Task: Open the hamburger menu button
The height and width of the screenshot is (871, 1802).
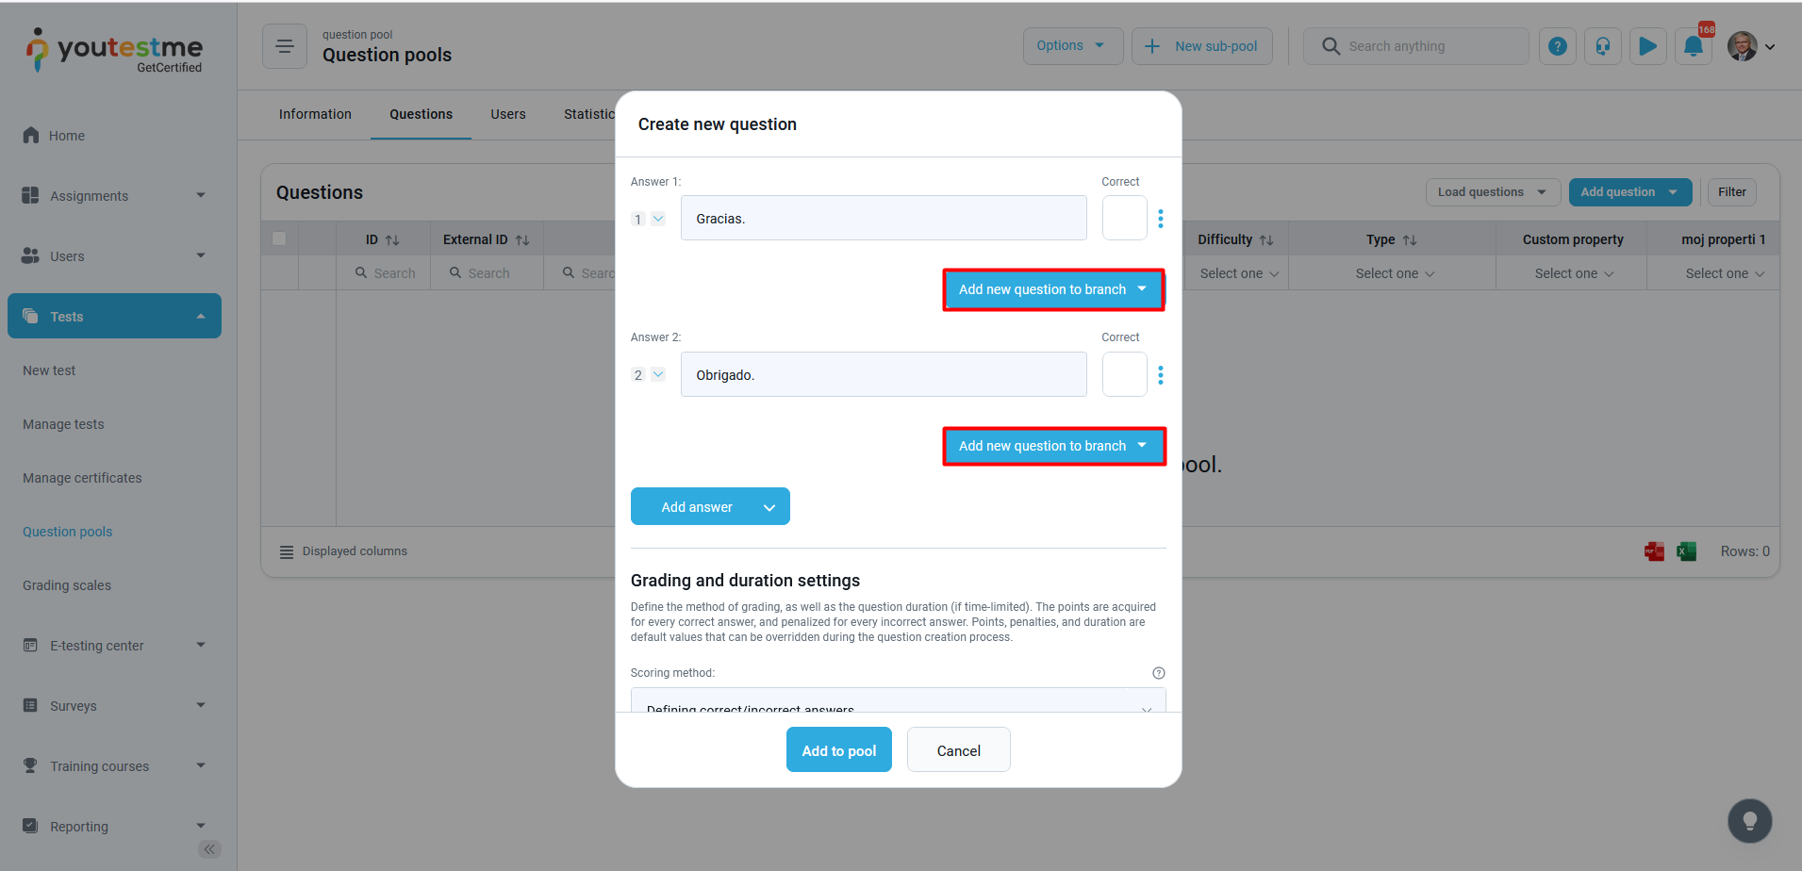Action: click(x=284, y=46)
